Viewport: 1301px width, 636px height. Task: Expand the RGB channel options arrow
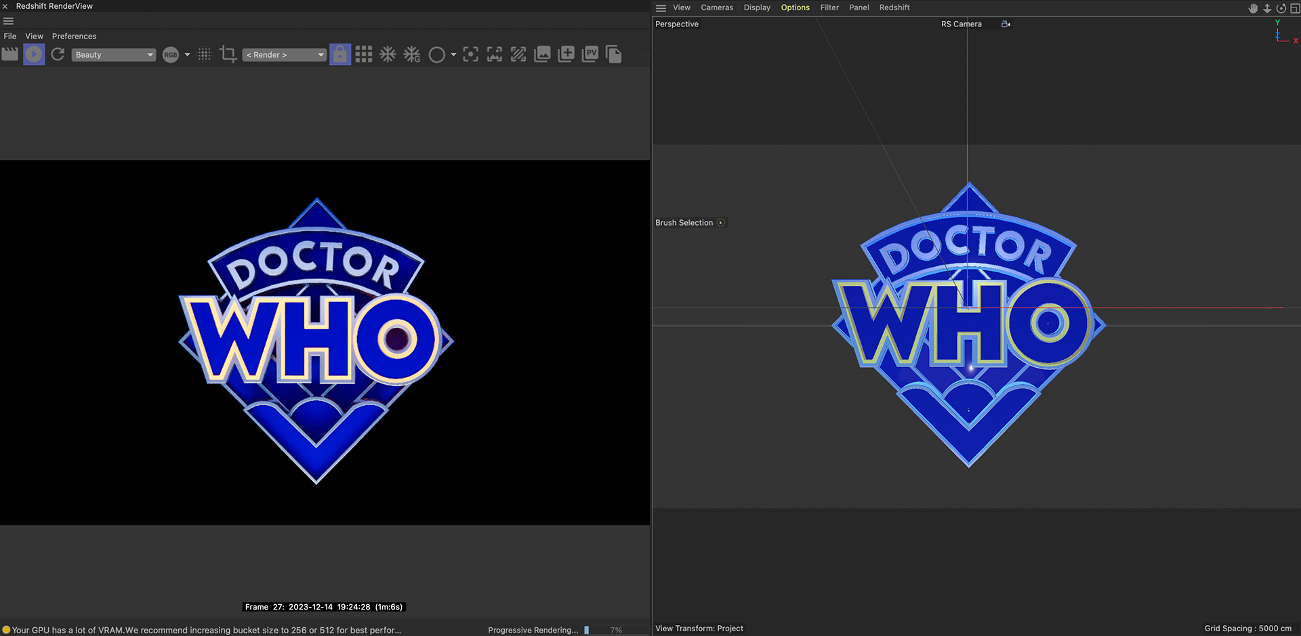click(188, 55)
